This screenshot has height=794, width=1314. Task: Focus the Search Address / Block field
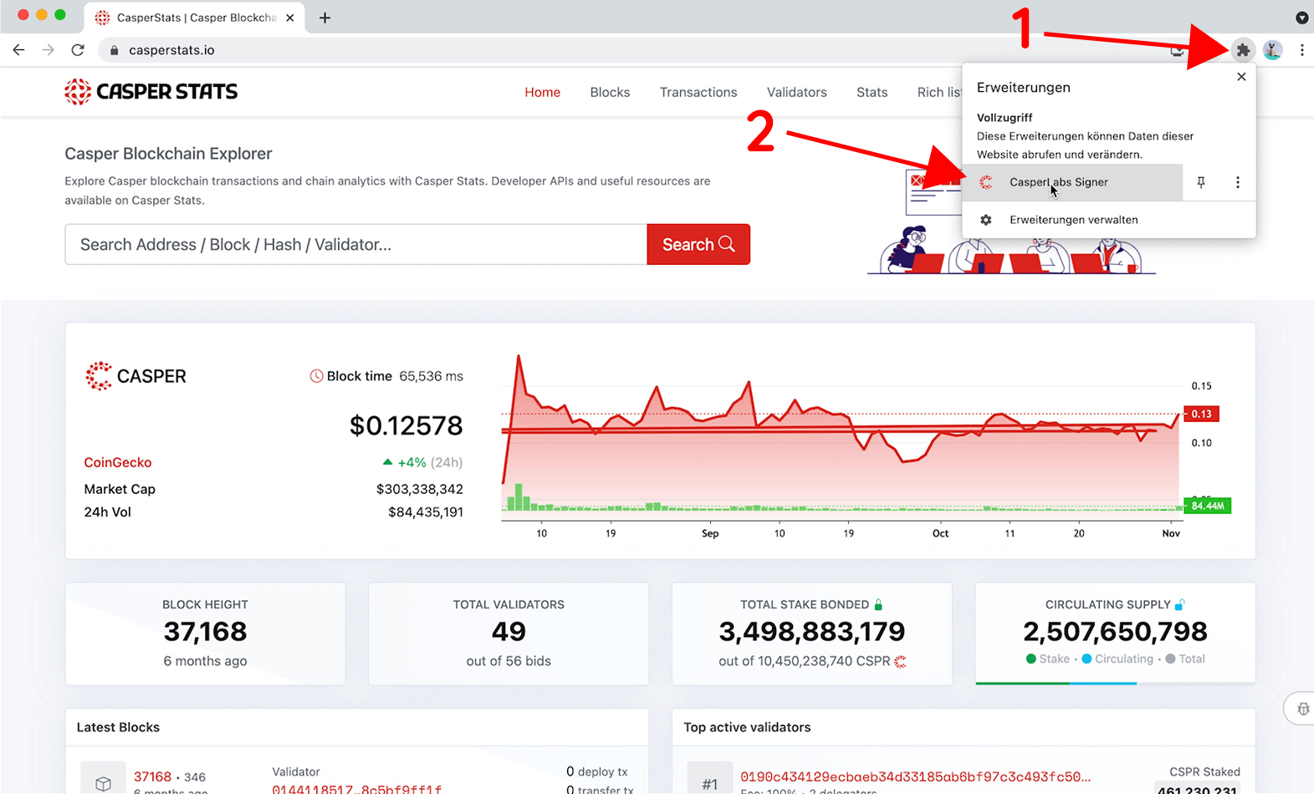[355, 244]
